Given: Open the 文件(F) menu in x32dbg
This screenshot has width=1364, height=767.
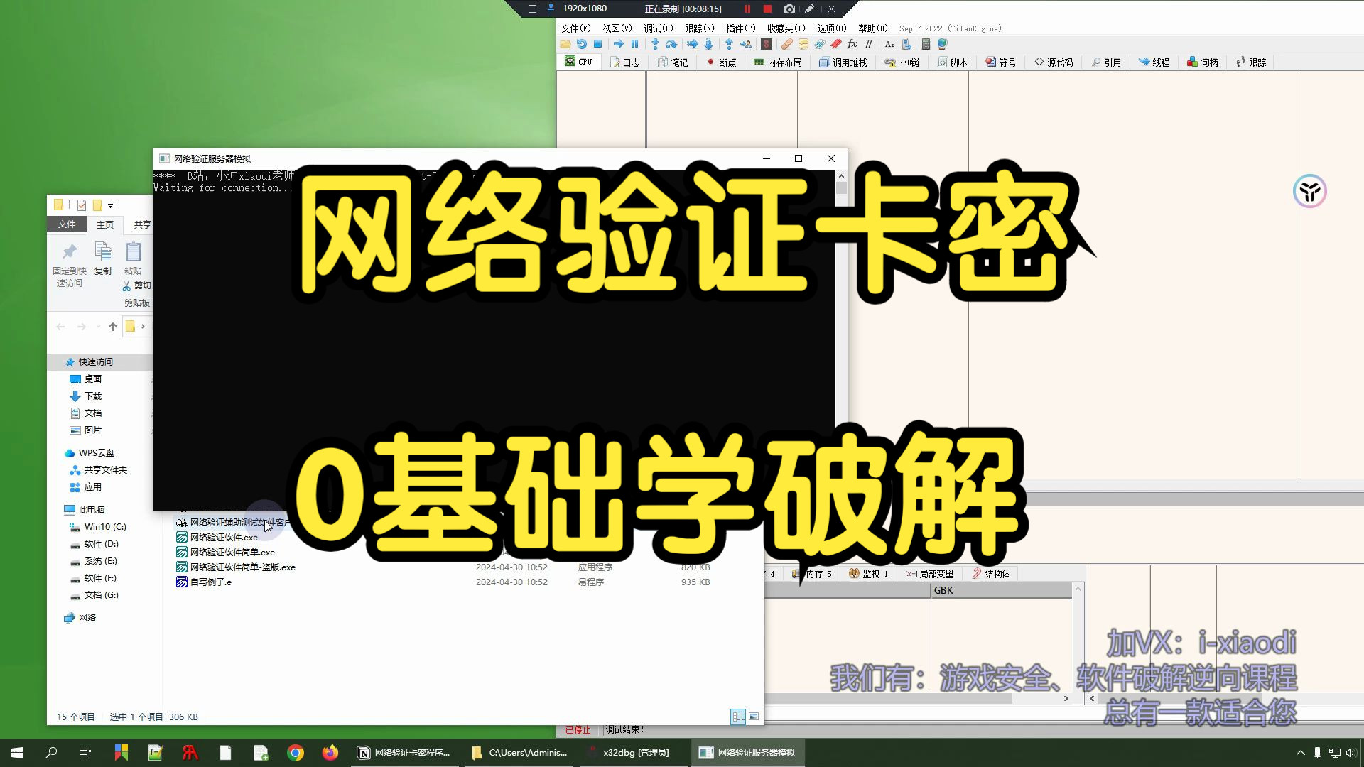Looking at the screenshot, I should [576, 28].
